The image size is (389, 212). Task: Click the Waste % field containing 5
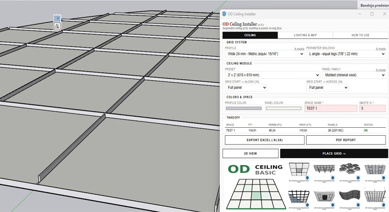[x=372, y=108]
